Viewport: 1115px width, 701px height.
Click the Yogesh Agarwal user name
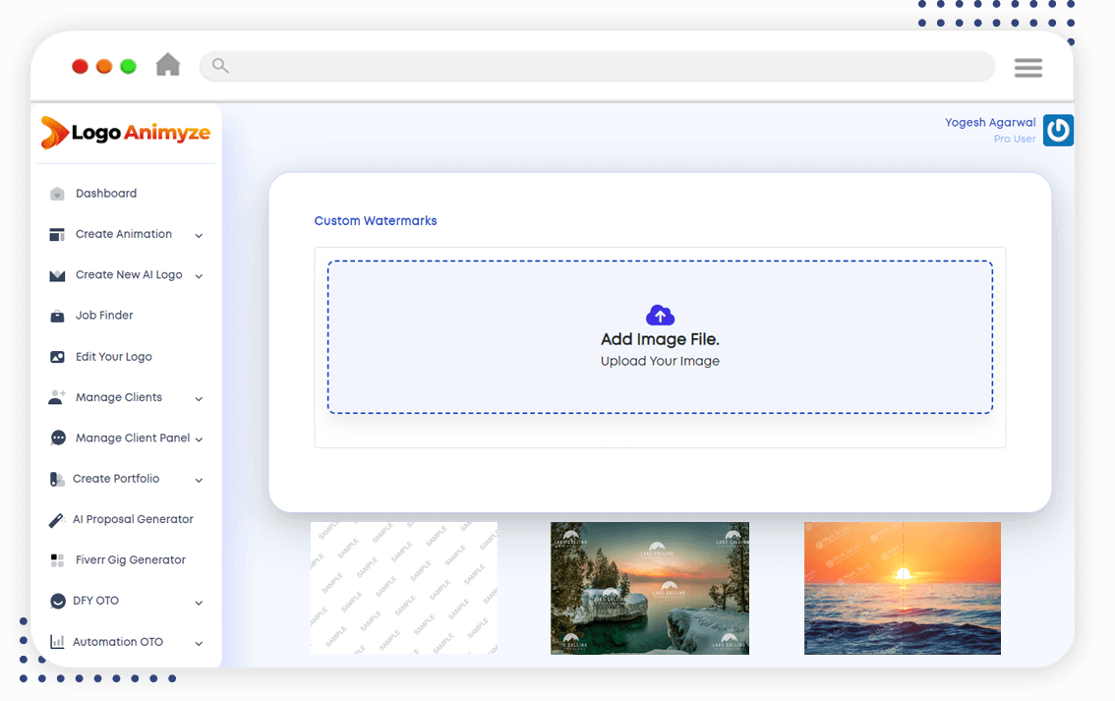pyautogui.click(x=989, y=123)
